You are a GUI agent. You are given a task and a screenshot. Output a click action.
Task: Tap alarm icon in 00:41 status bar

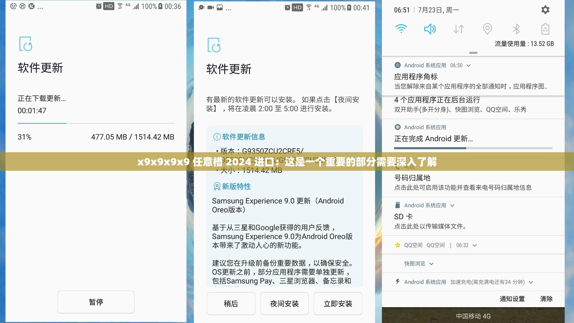coord(287,7)
